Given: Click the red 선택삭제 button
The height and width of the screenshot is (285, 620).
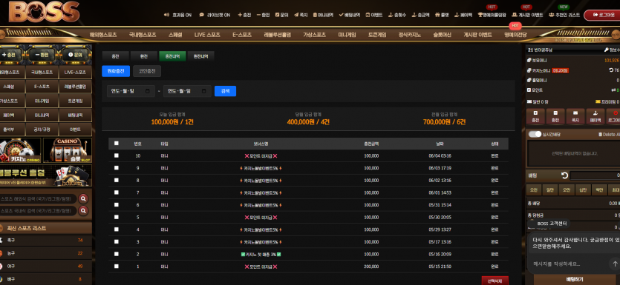Looking at the screenshot, I should click(495, 281).
